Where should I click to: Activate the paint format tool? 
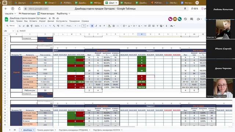(32, 26)
